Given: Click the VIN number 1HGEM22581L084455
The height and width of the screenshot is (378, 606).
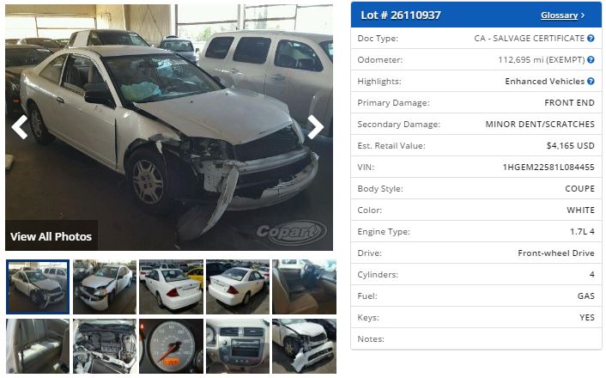Looking at the screenshot, I should (x=548, y=168).
